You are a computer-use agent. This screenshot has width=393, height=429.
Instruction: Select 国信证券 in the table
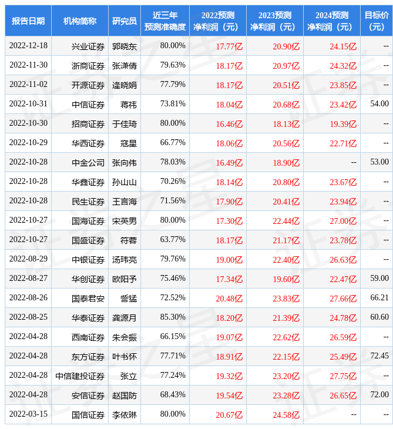[x=88, y=415]
